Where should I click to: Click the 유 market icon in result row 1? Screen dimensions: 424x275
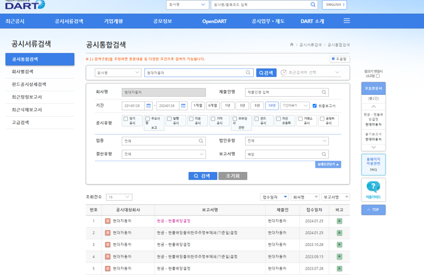108,221
